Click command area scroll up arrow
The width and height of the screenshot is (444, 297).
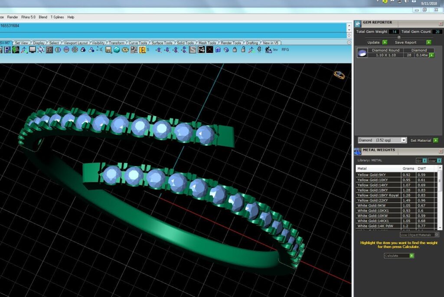point(349,26)
